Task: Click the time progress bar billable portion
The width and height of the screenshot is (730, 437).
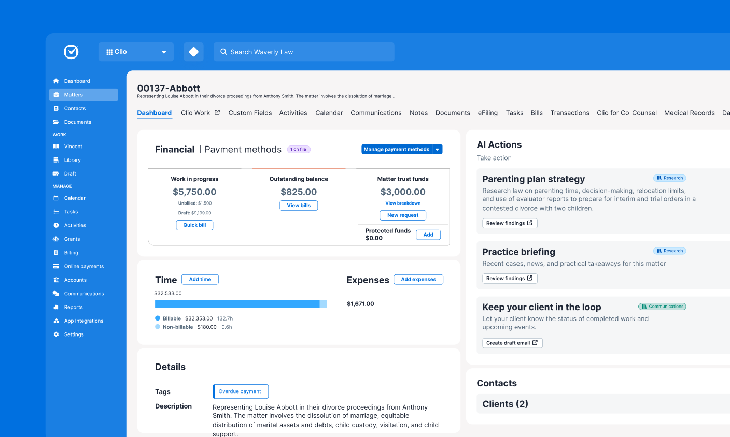Action: click(237, 304)
